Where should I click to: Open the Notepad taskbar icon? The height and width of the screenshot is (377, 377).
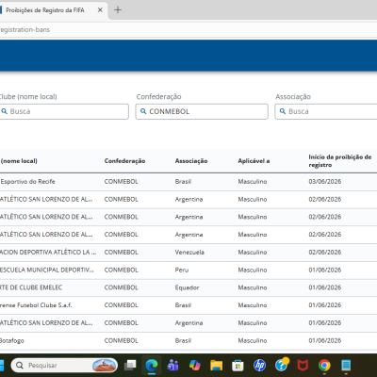[x=346, y=366]
